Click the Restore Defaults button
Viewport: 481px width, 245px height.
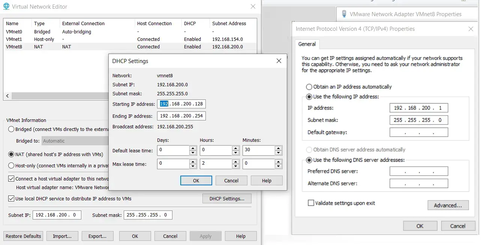23,236
